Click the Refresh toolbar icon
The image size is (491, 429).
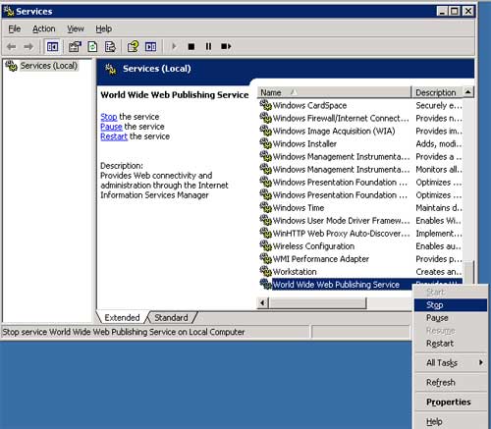pos(92,47)
